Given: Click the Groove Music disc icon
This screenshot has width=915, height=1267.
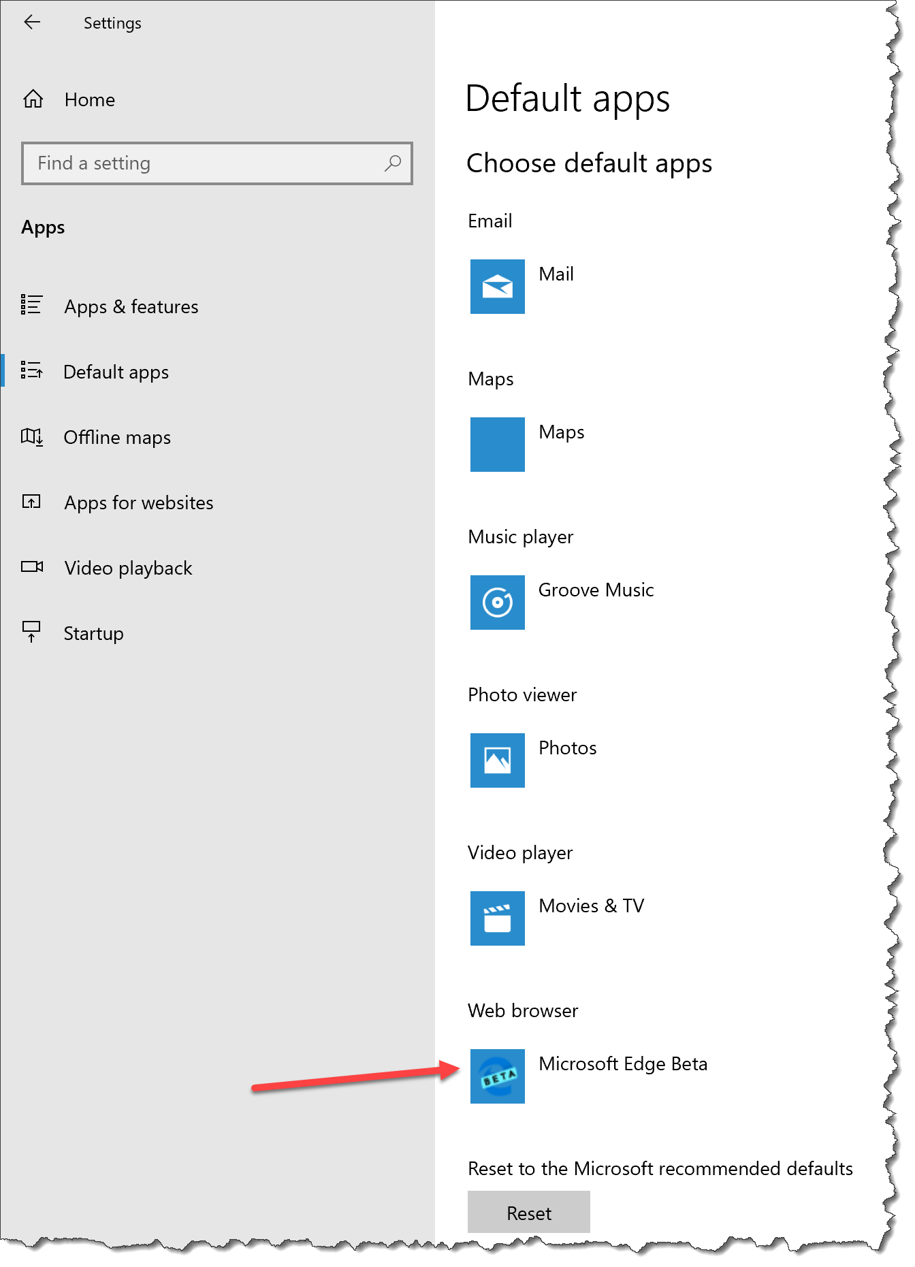Looking at the screenshot, I should [x=497, y=603].
